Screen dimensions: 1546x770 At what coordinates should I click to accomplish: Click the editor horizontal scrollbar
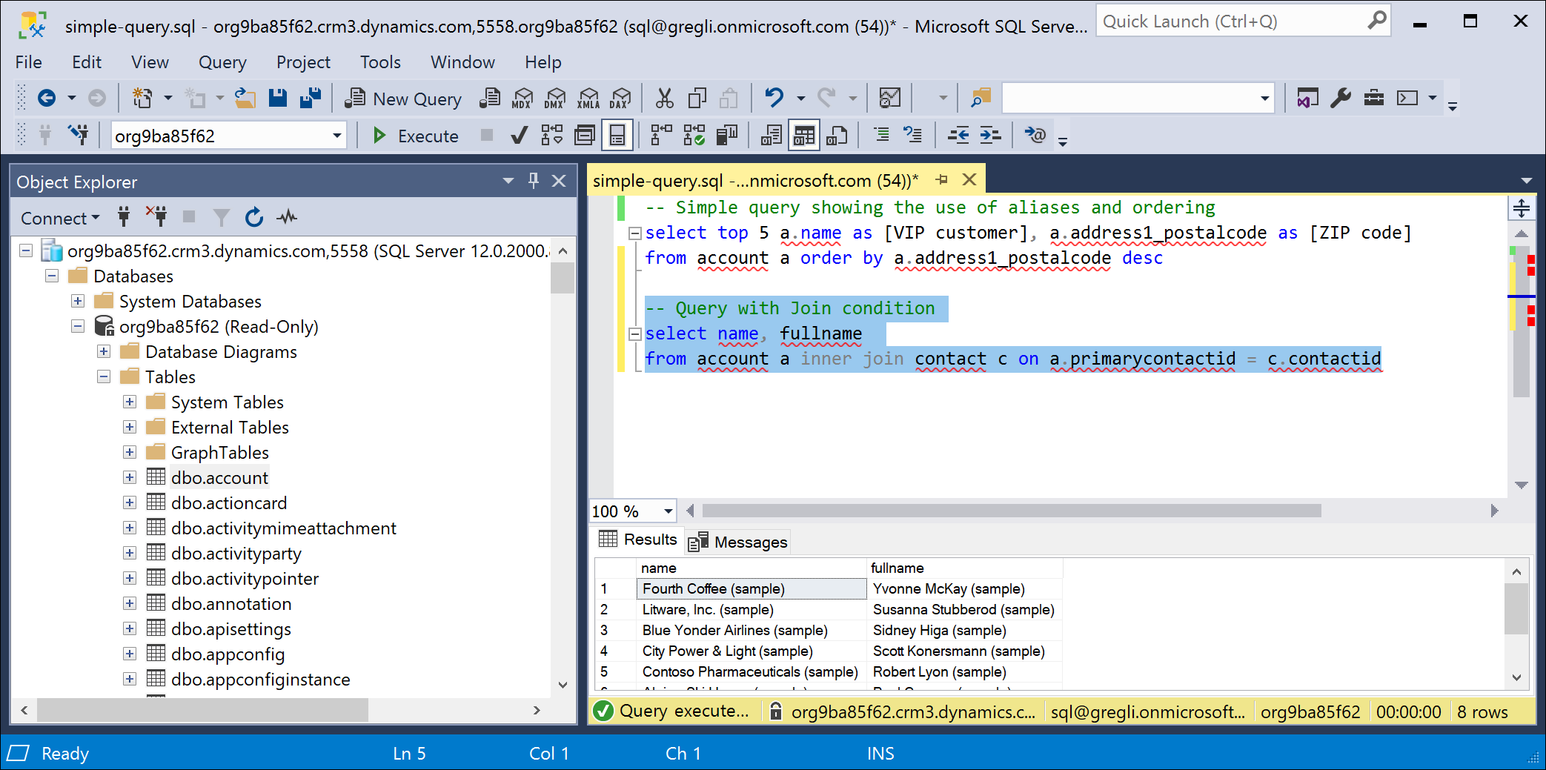point(1011,511)
